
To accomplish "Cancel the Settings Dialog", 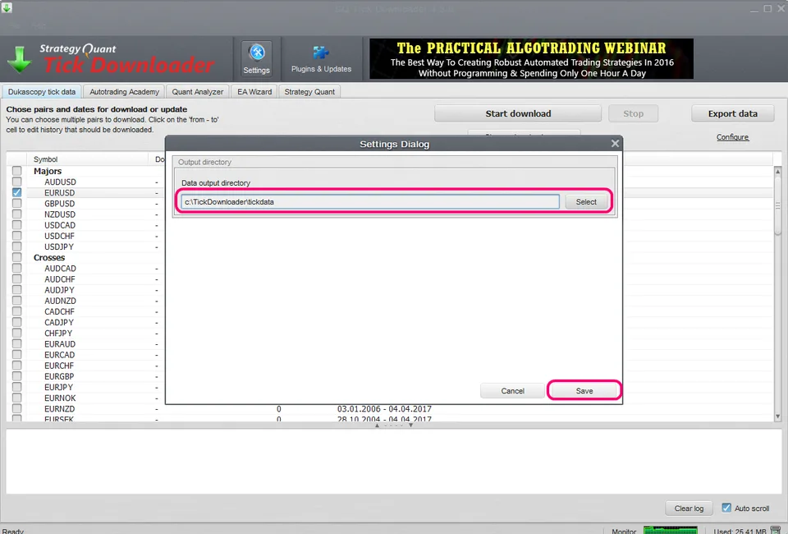I will (x=512, y=391).
